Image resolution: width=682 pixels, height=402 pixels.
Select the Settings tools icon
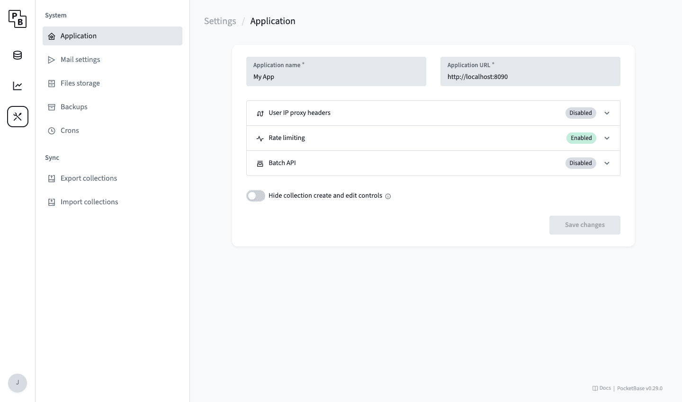[18, 117]
